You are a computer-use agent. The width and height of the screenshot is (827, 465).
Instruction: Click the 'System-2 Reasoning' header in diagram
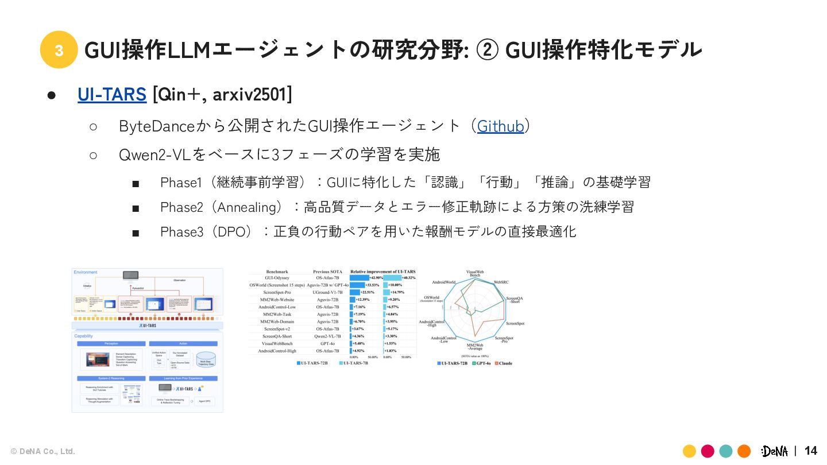pyautogui.click(x=111, y=378)
